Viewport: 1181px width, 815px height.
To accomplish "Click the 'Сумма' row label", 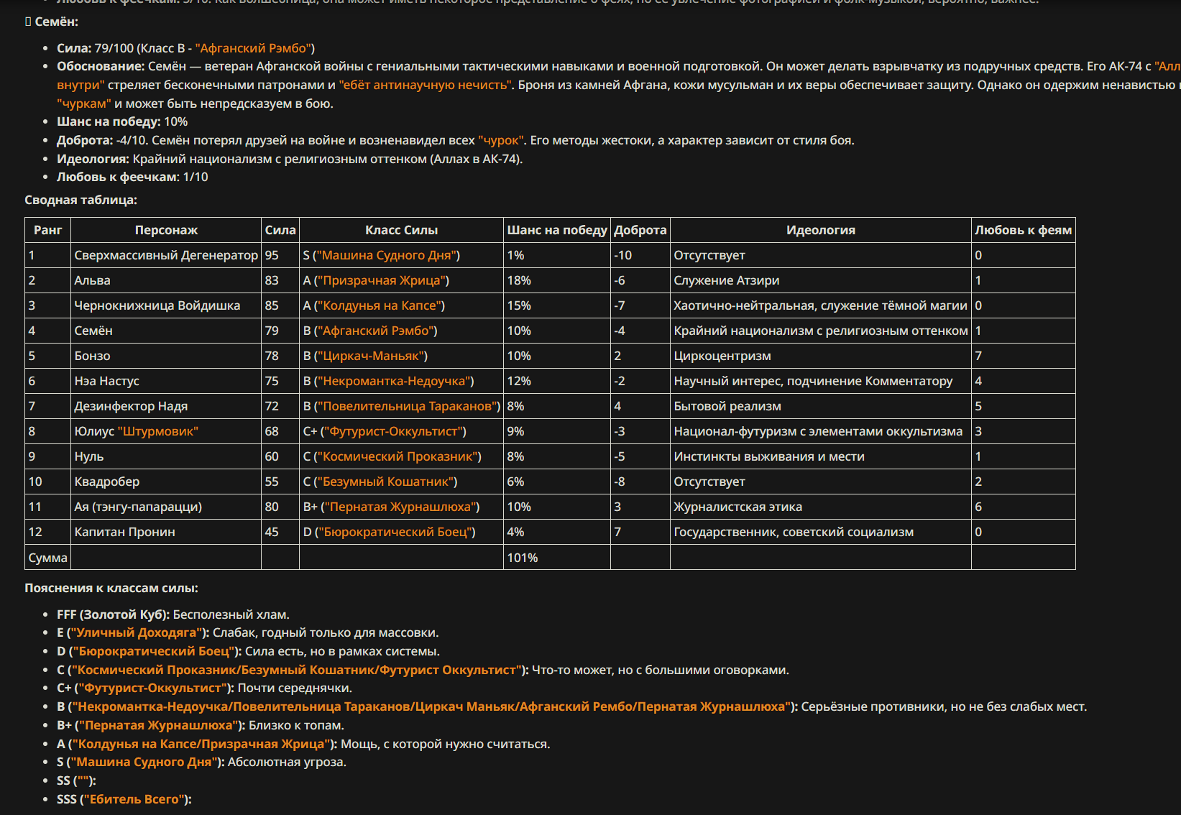I will pos(48,558).
